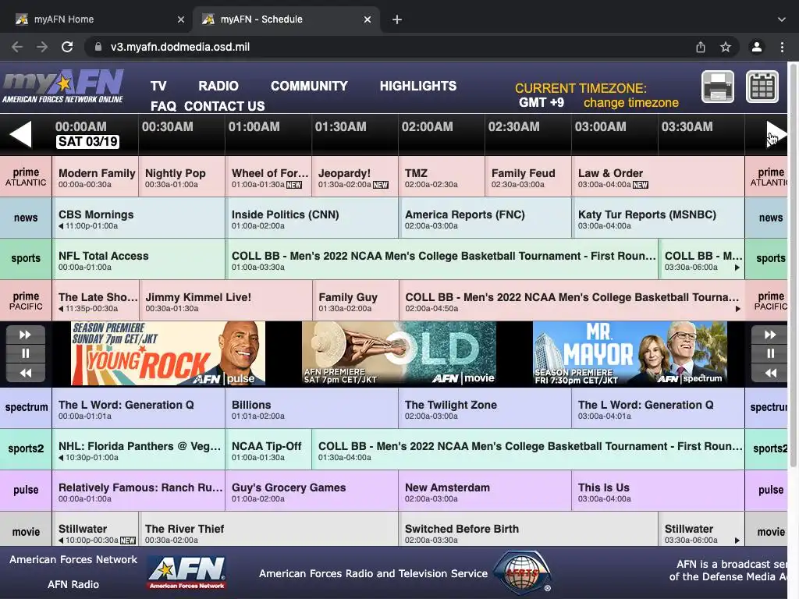Open Chrome three-dot menu
The width and height of the screenshot is (799, 599).
tap(782, 47)
